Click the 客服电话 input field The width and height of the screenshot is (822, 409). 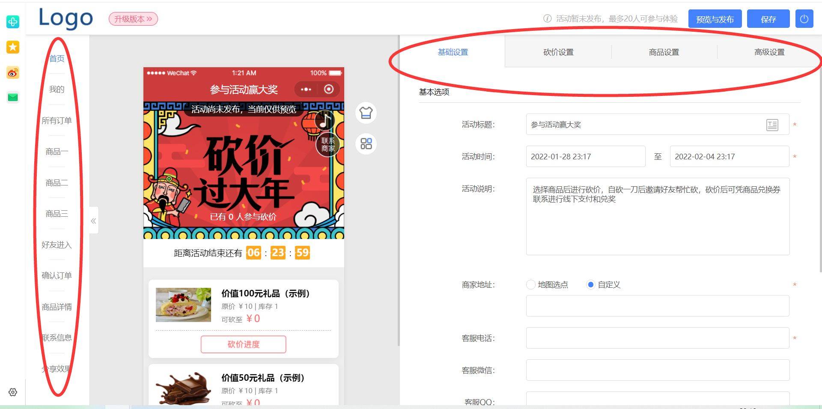point(658,338)
